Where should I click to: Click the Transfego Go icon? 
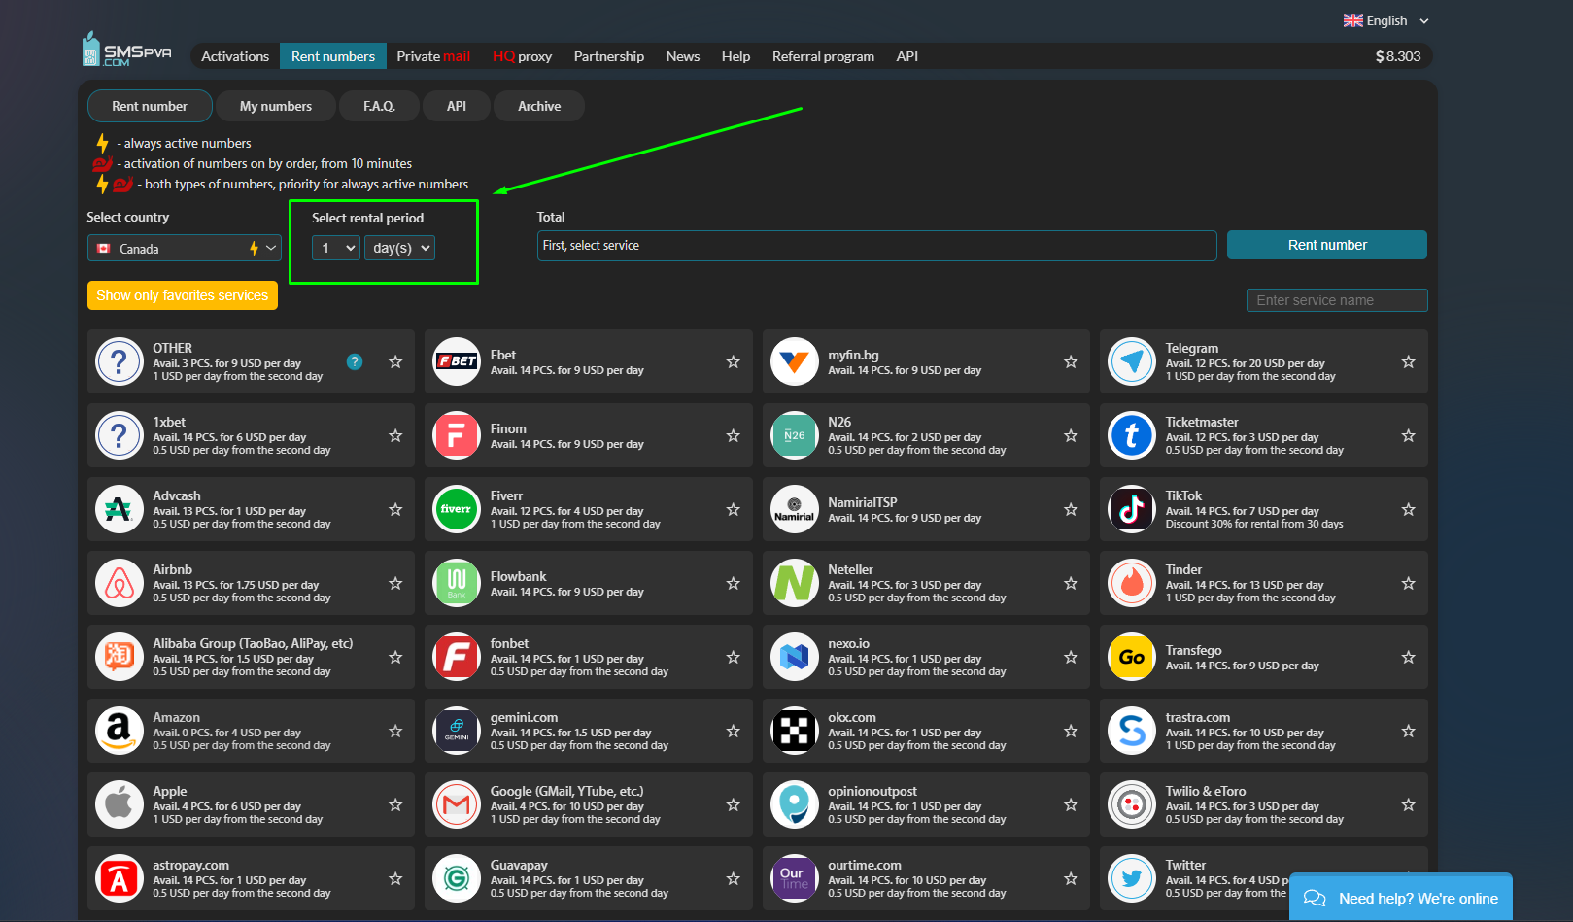tap(1132, 657)
